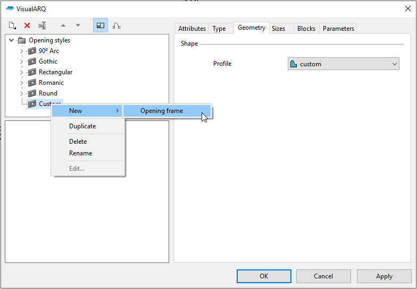417x289 pixels.
Task: Click the Rename toolbar icon
Action: click(42, 25)
